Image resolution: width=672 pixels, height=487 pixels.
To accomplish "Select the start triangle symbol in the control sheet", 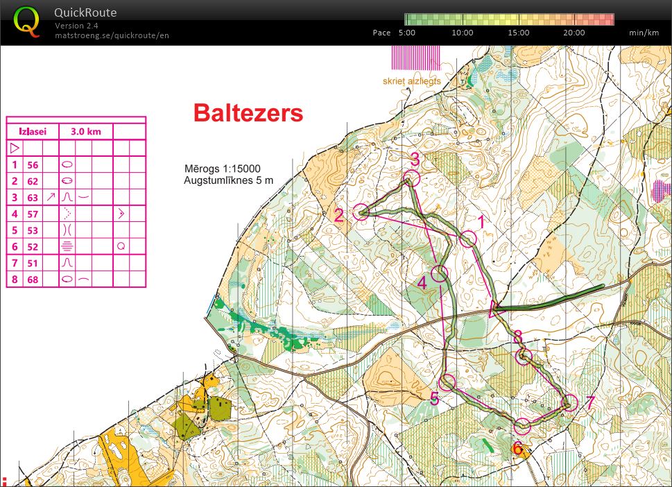I will point(14,148).
